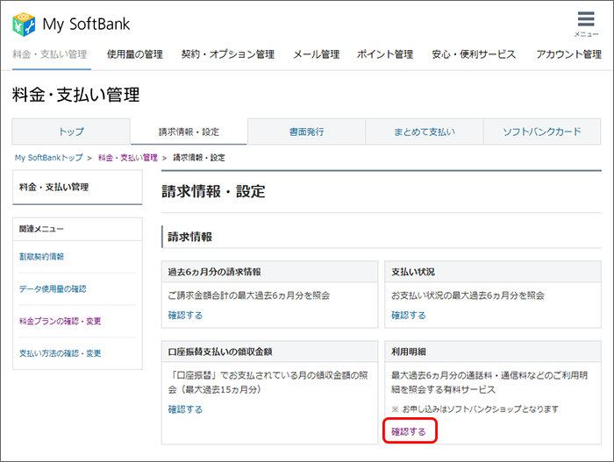Click highlighted 確認する under 利用明細
This screenshot has height=462, width=614.
(x=409, y=431)
